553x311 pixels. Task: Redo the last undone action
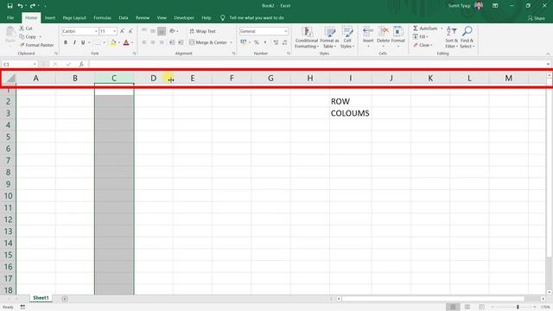[x=33, y=6]
